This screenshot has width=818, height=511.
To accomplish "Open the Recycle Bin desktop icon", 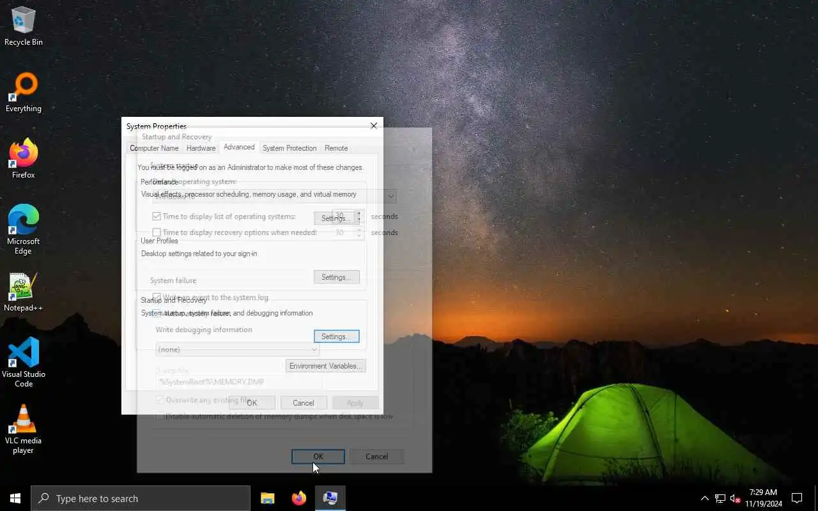I will pos(24,27).
